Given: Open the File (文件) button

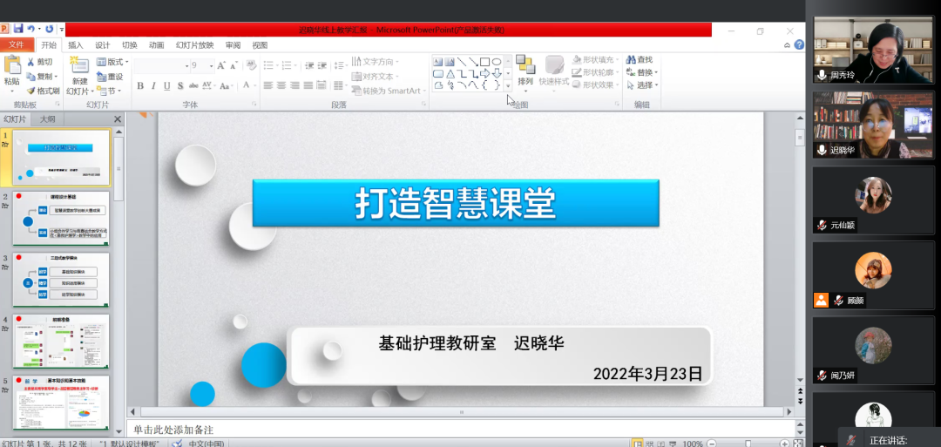Looking at the screenshot, I should (17, 45).
